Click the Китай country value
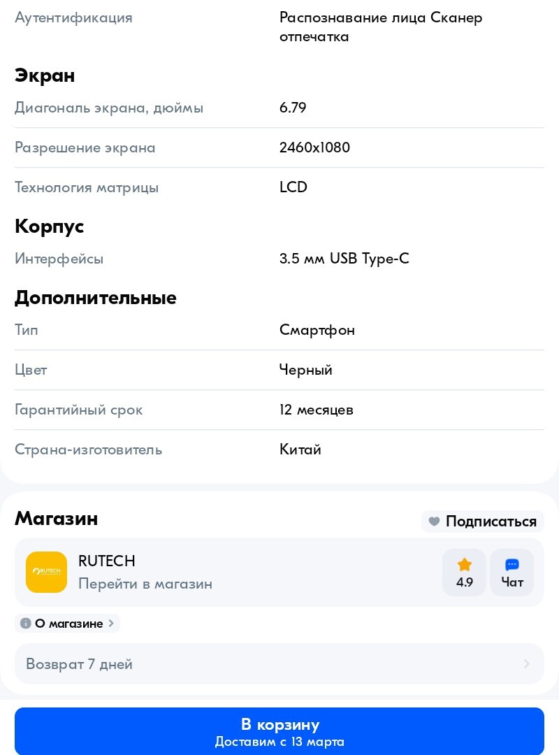 (300, 450)
